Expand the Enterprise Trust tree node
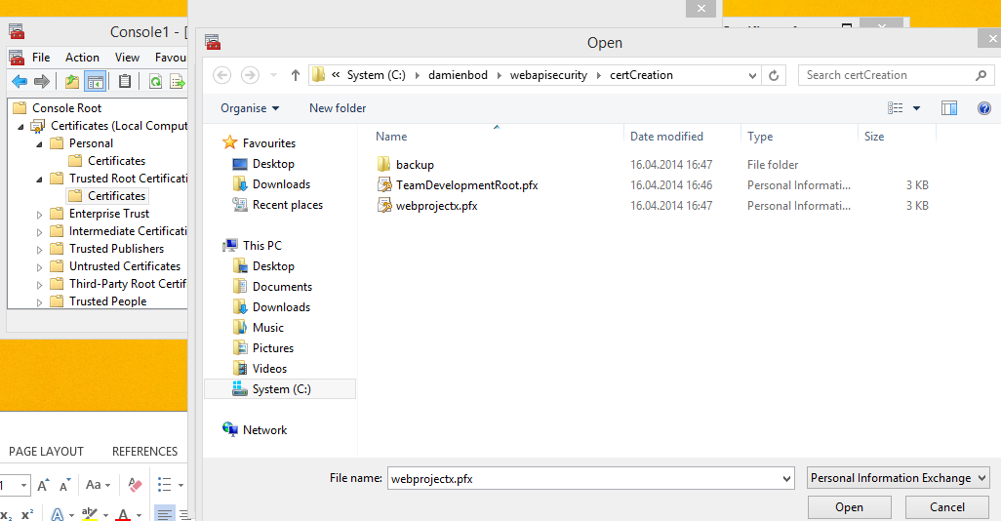This screenshot has height=521, width=1001. pyautogui.click(x=40, y=215)
